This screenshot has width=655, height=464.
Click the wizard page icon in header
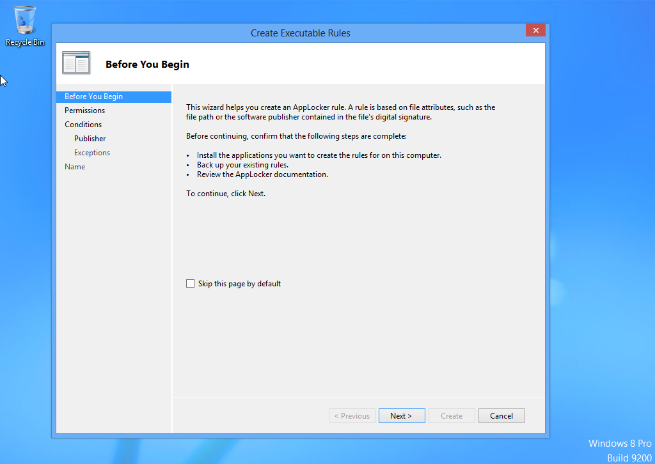point(76,63)
